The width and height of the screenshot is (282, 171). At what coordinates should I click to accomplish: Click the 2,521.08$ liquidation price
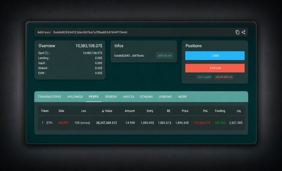pos(236,123)
